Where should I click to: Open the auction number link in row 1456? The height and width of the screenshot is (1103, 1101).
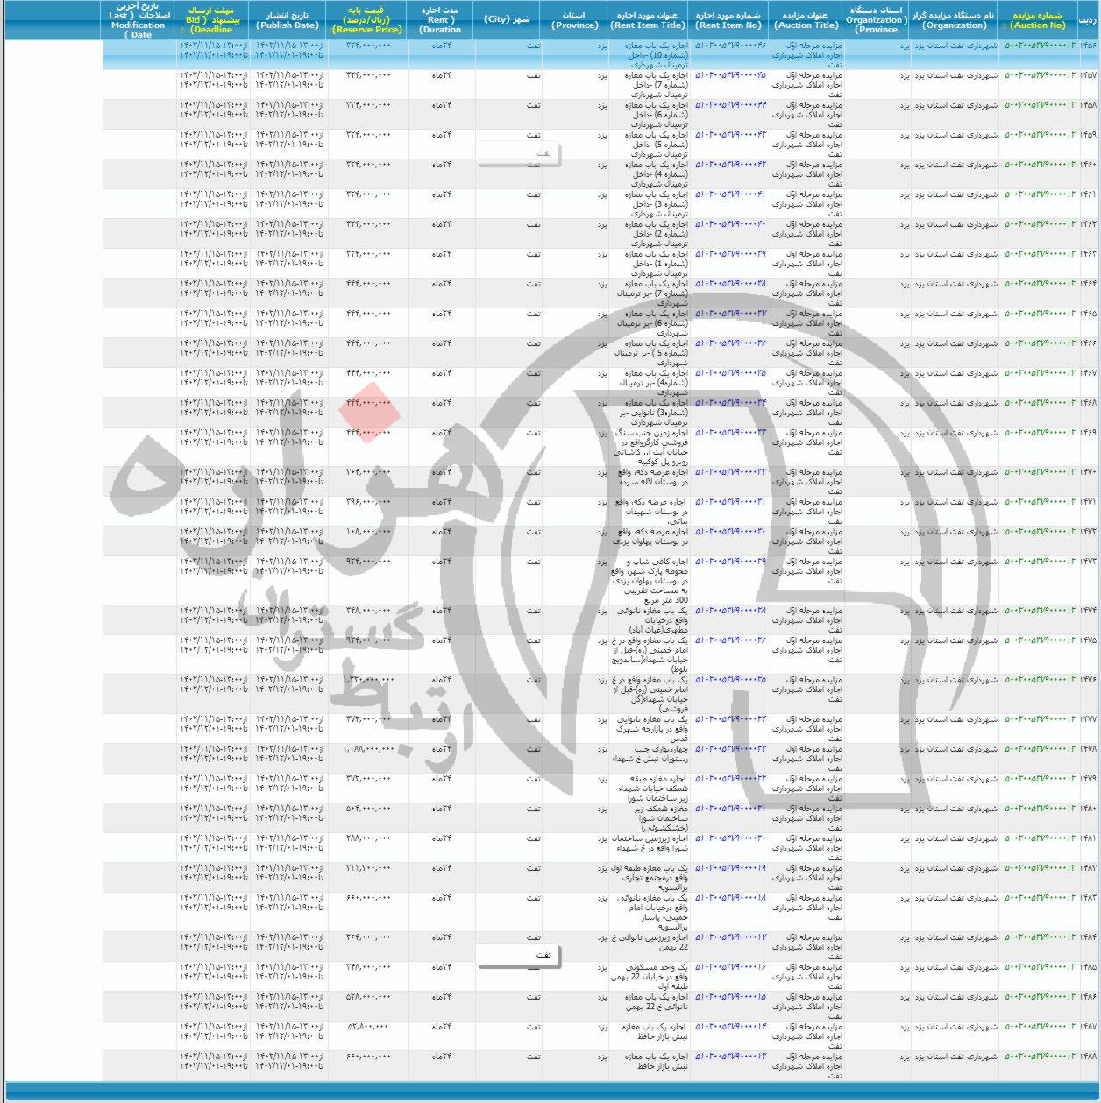pos(1040,45)
